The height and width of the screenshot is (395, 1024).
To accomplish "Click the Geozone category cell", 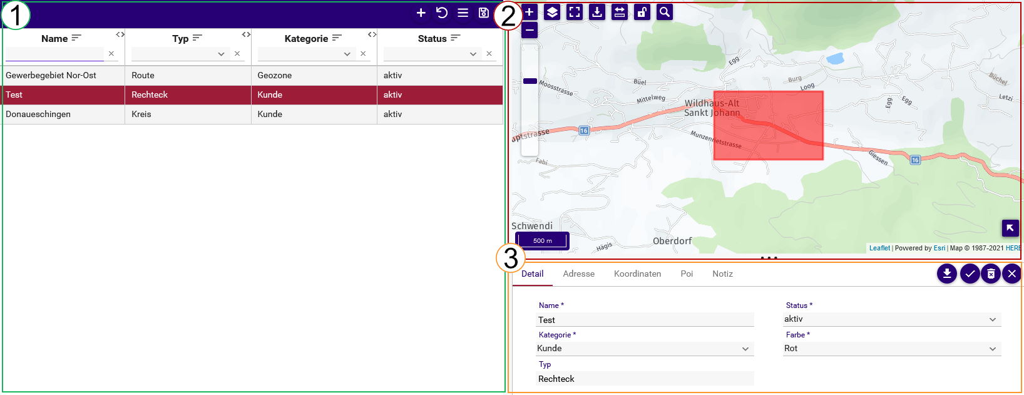I will 314,75.
